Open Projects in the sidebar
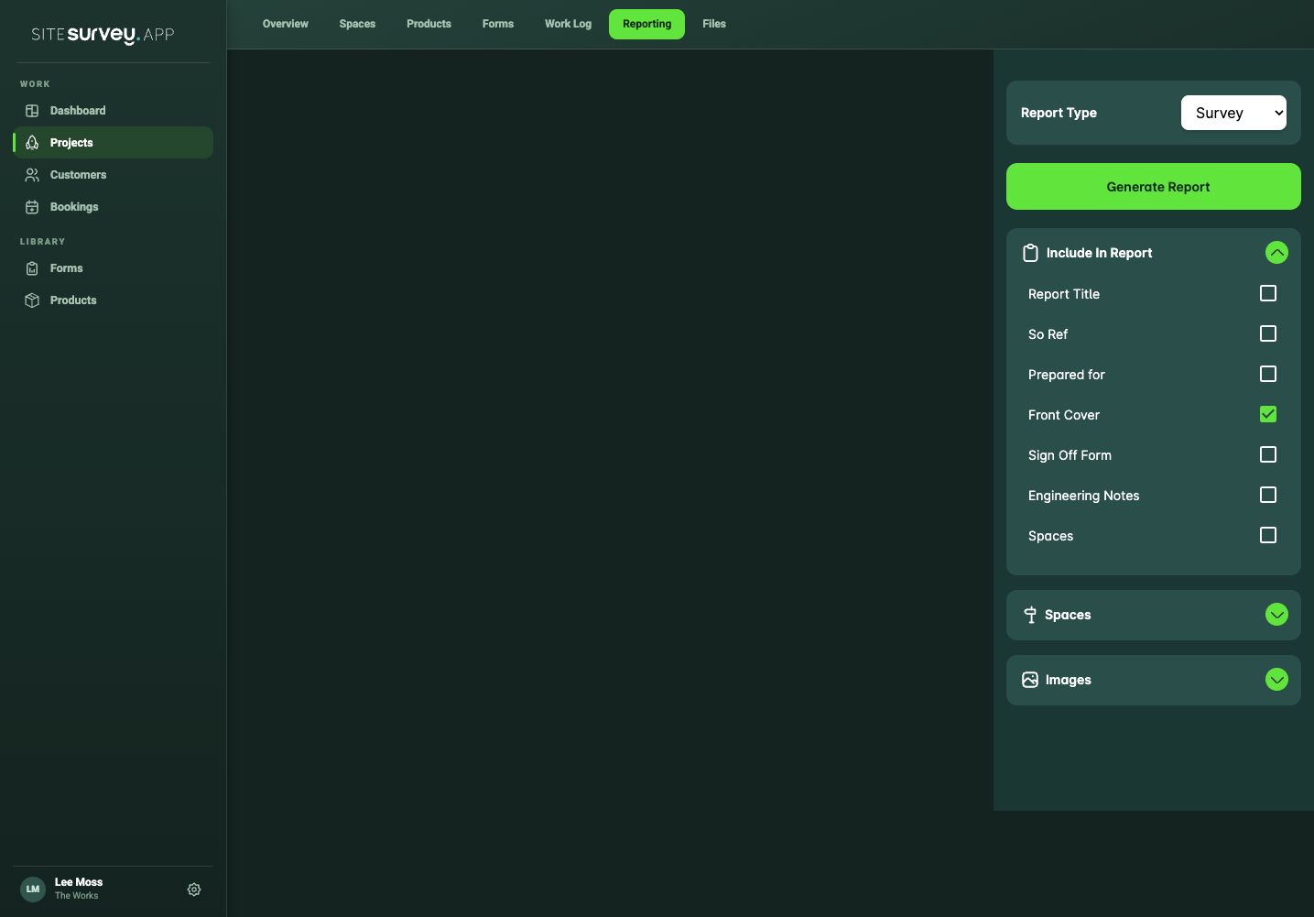1314x917 pixels. point(114,143)
